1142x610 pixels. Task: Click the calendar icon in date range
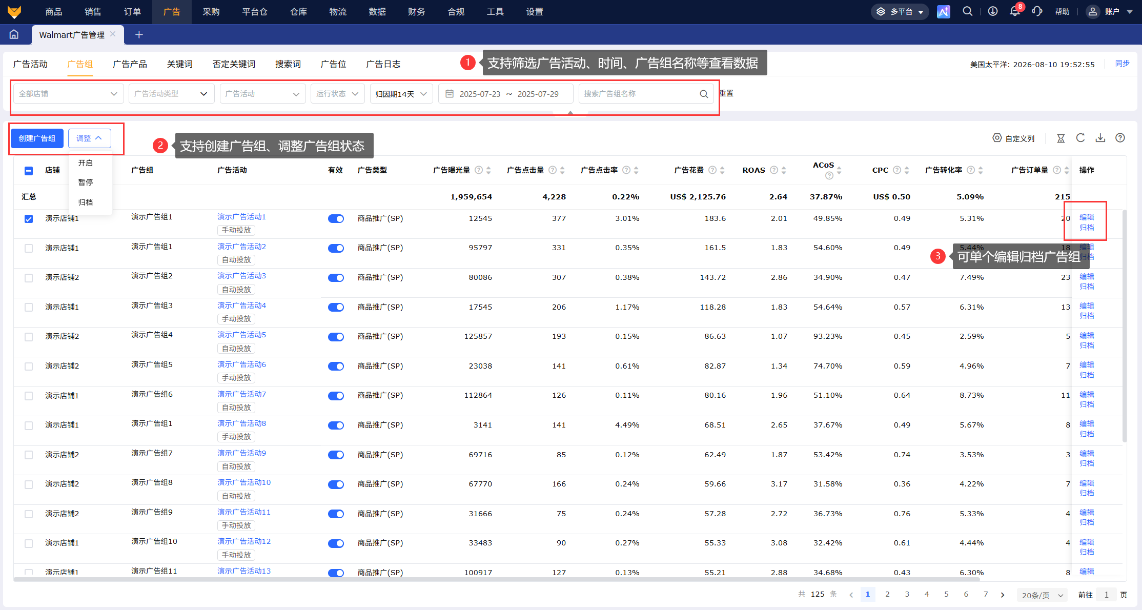click(450, 94)
